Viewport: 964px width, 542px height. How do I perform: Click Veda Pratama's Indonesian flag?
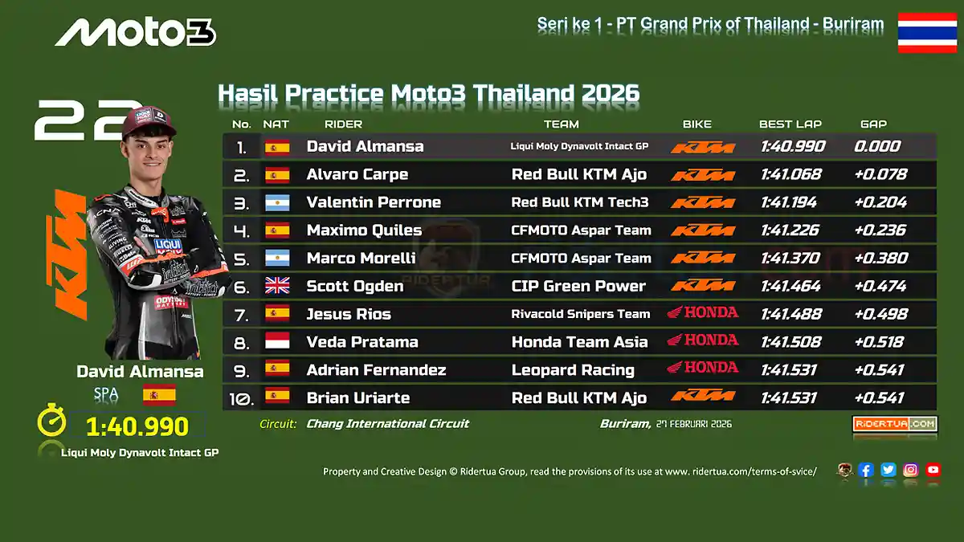(x=277, y=342)
